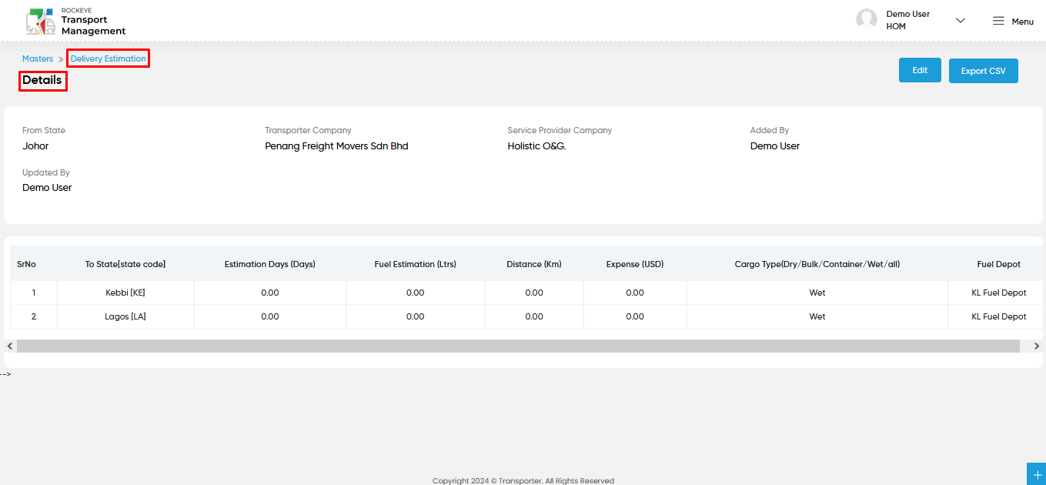Click the Fuel Estimation (Ltrs) column header

416,264
